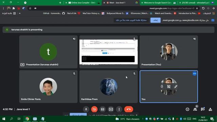Open Windows notification center
This screenshot has height=122, width=217.
click(212, 119)
